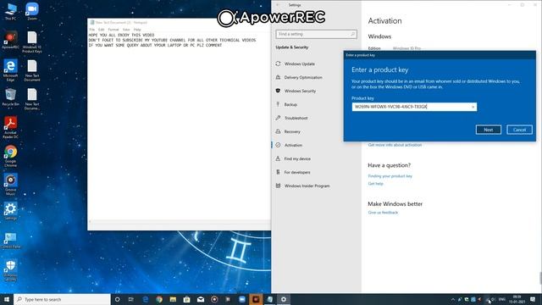
Task: Click Settings back arrow
Action: pos(279,5)
